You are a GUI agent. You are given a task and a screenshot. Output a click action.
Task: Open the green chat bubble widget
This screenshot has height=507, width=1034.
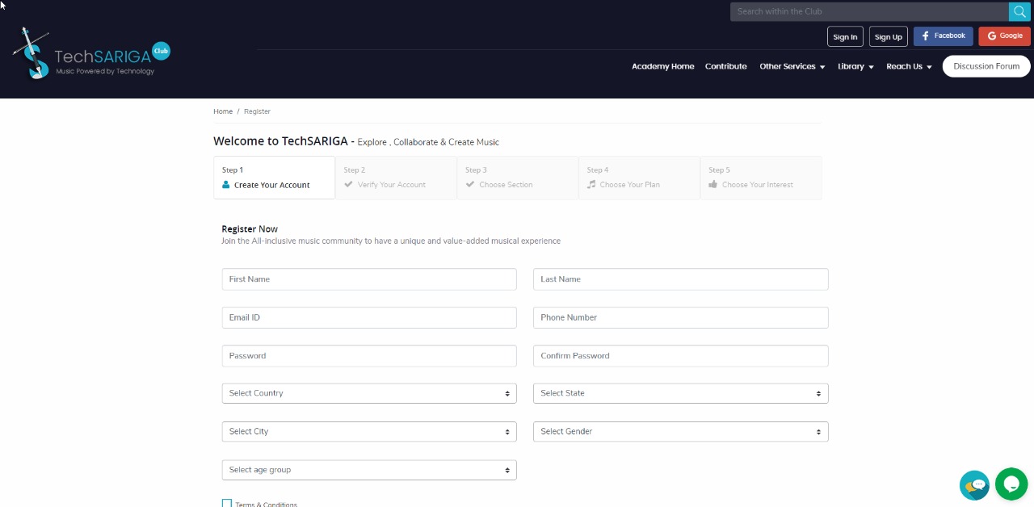[1011, 484]
